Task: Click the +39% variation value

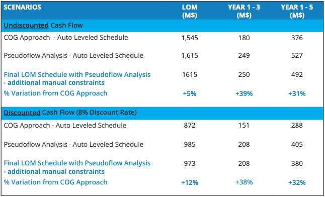Action: tap(244, 93)
